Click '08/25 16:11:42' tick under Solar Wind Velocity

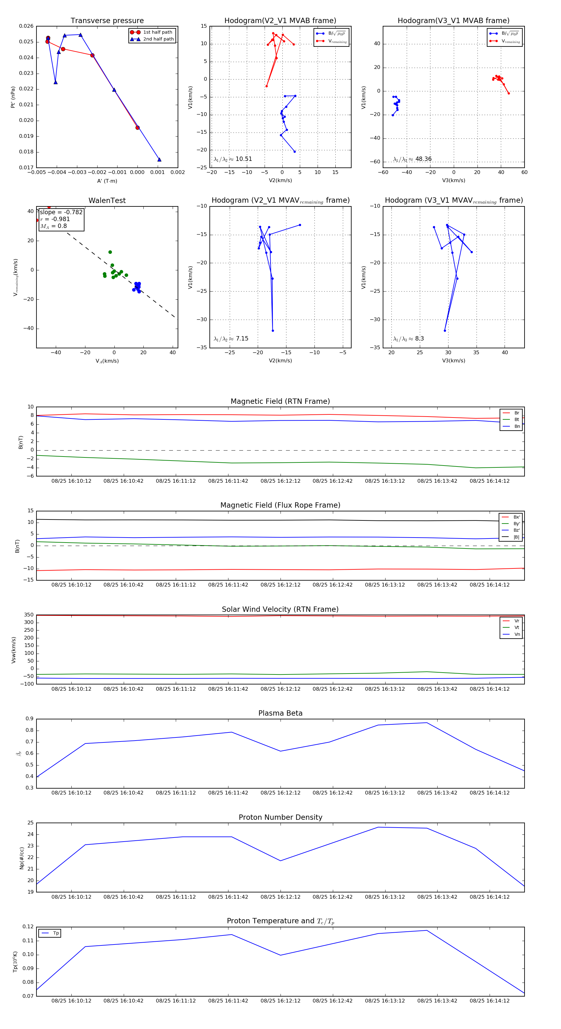pos(228,689)
